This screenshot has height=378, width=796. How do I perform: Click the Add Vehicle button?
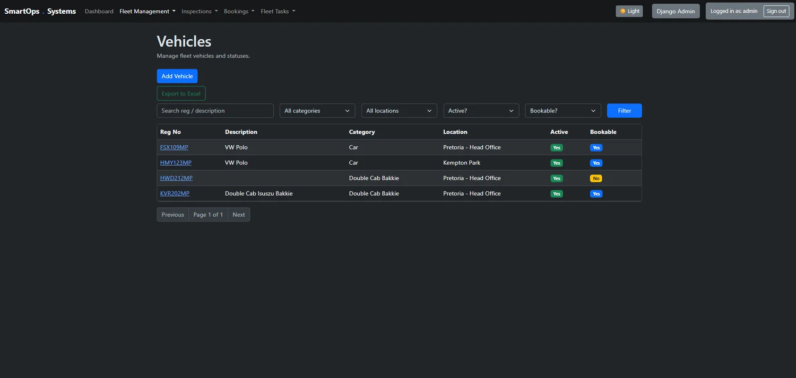pos(177,76)
